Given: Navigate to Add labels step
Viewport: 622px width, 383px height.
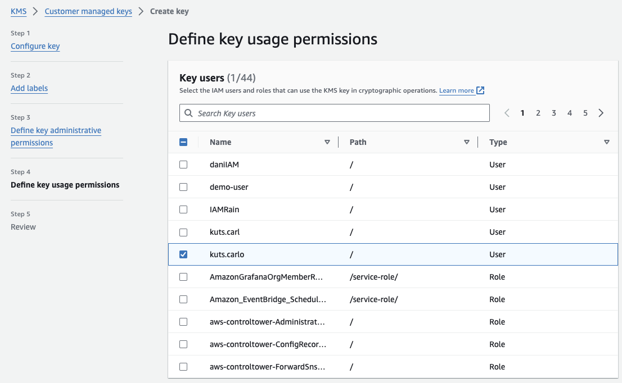Looking at the screenshot, I should point(29,88).
